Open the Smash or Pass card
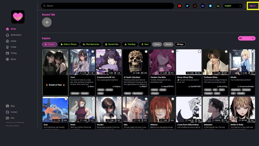The height and width of the screenshot is (146, 259). [x=55, y=72]
